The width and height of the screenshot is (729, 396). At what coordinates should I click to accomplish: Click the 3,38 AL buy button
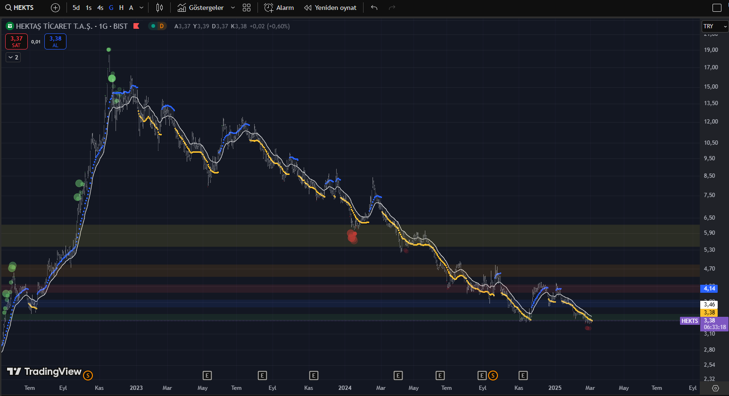pyautogui.click(x=55, y=41)
